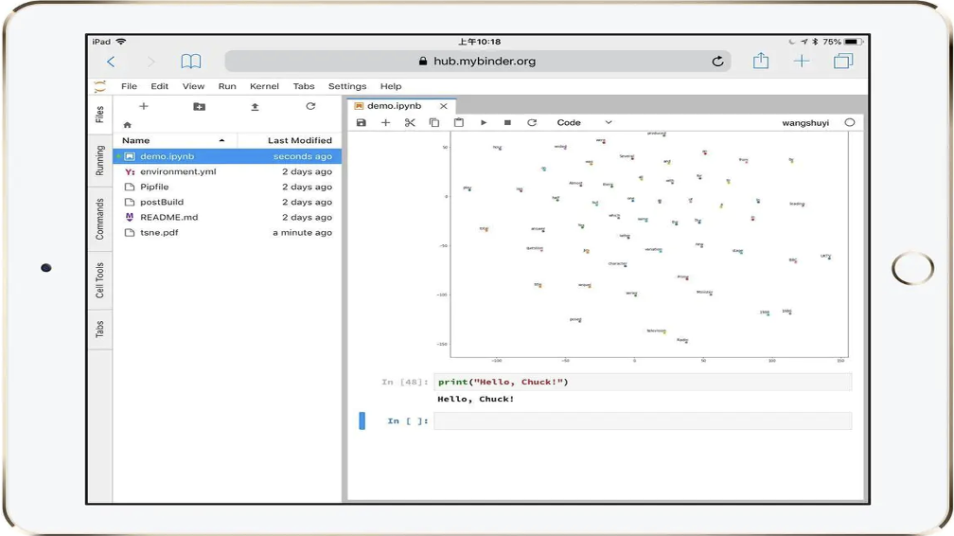Screen dimensions: 954x536
Task: Click the print Hello Chuck code cell
Action: point(643,382)
